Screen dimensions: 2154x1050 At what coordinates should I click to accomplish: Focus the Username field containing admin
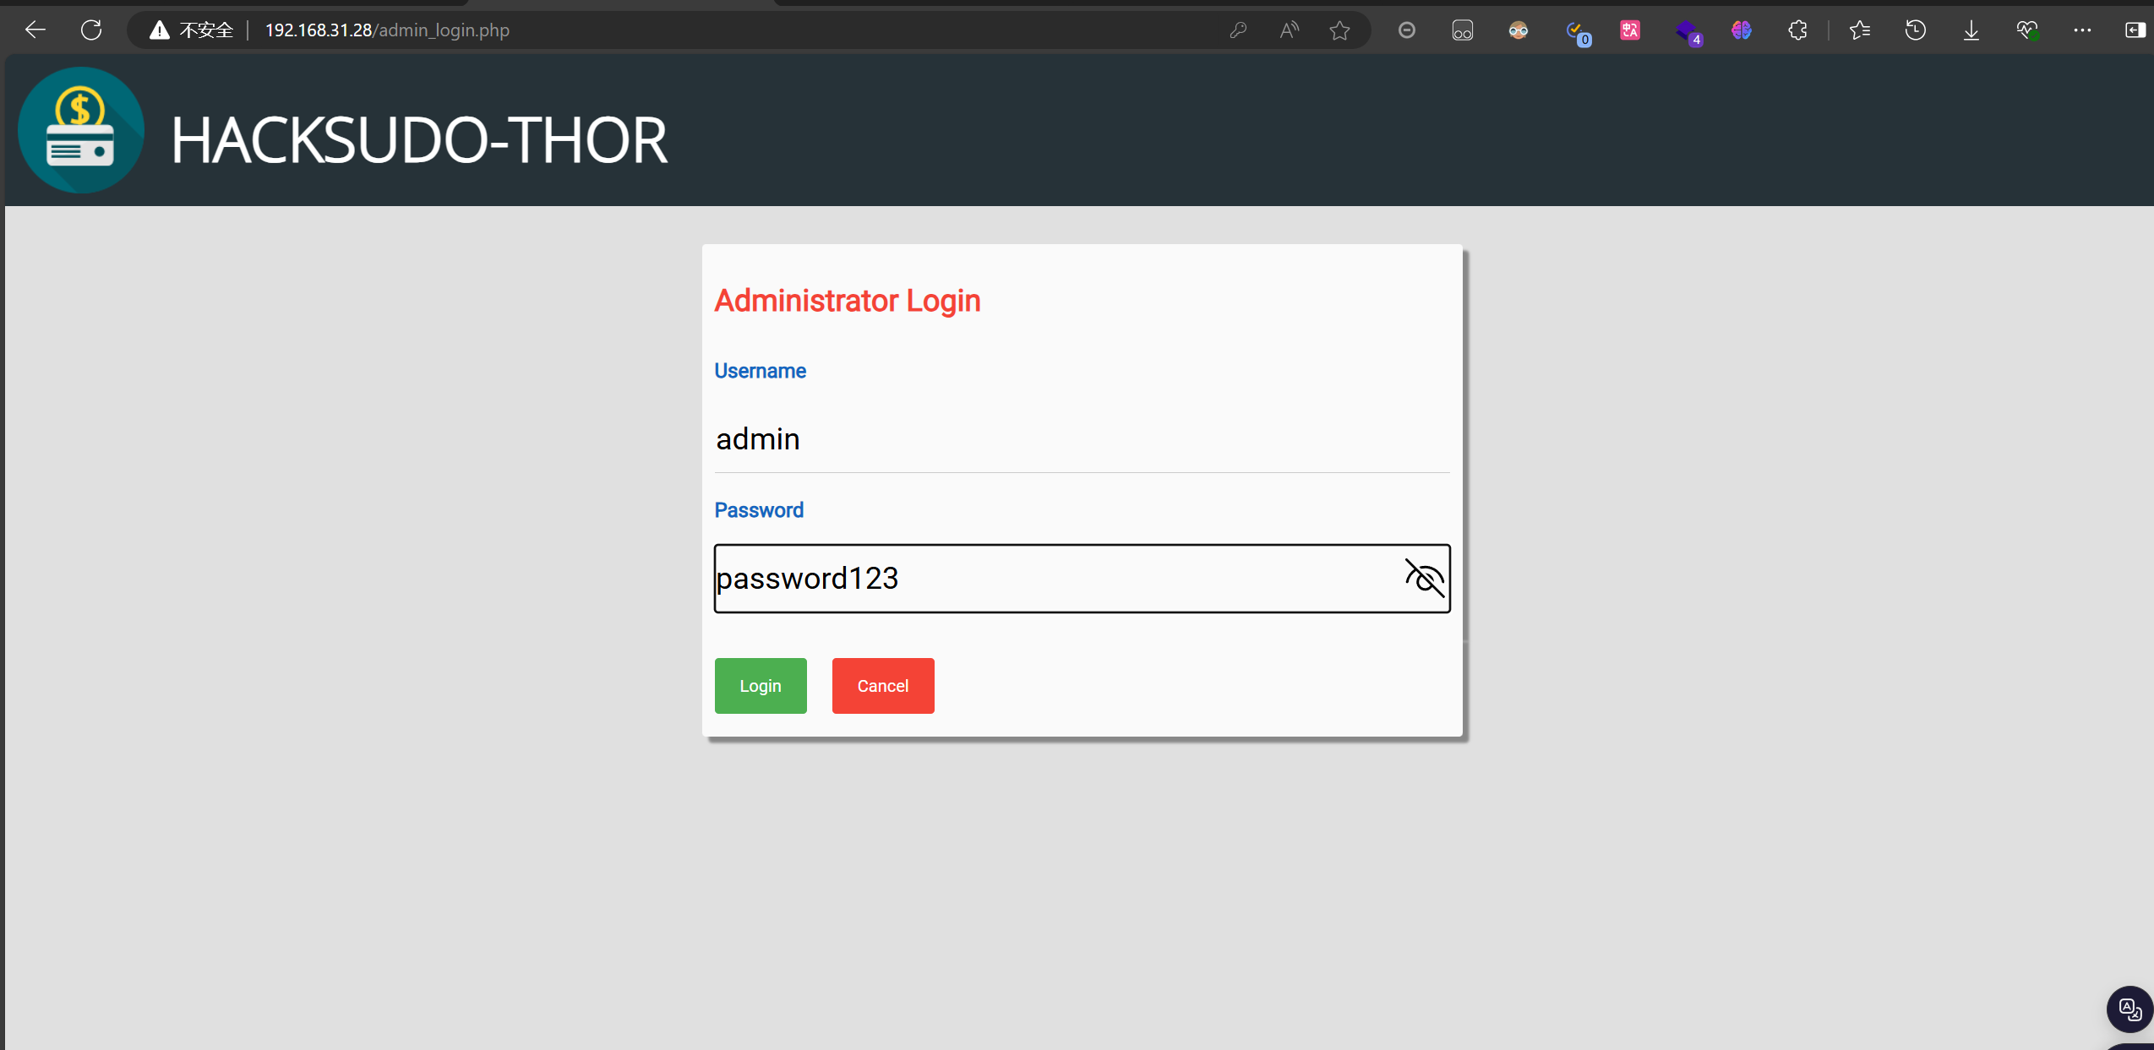pyautogui.click(x=1082, y=439)
